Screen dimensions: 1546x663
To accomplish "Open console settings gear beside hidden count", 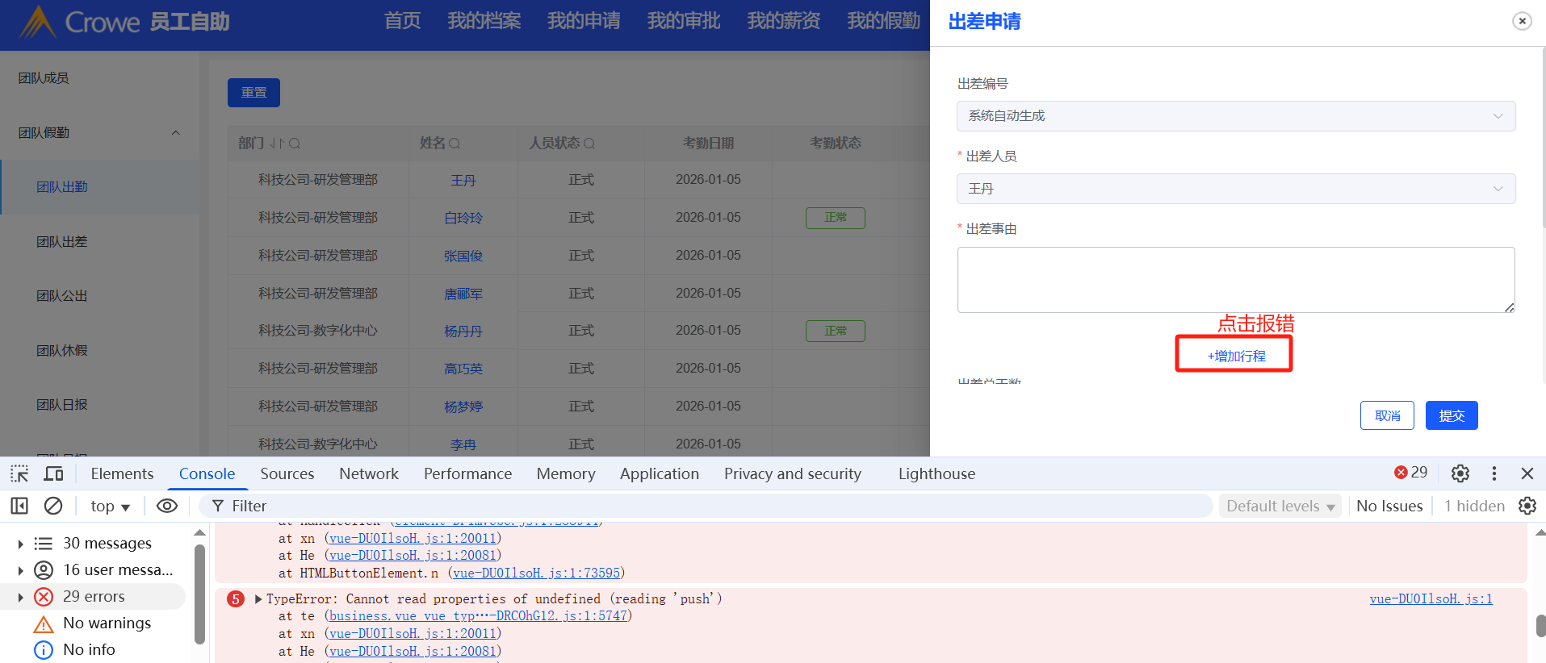I will 1527,506.
